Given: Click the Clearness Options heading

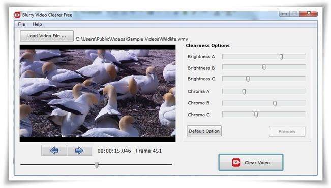Looking at the screenshot, I should tap(207, 46).
